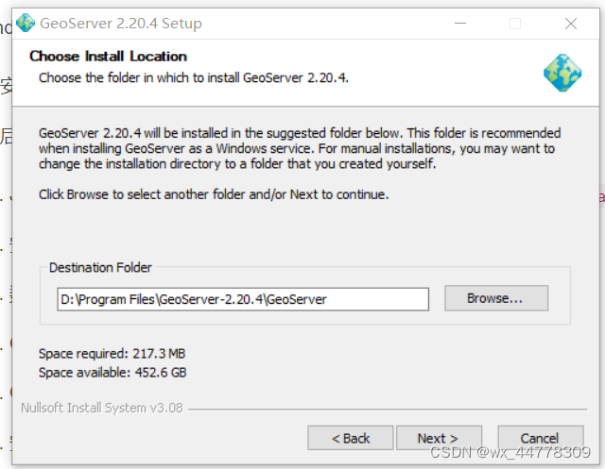Viewport: 605px width, 469px height.
Task: Close the GeoServer Setup window
Action: 571,24
